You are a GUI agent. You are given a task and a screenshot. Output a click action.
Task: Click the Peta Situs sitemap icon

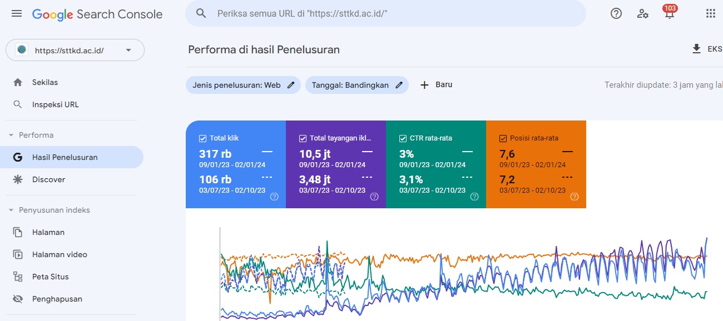pyautogui.click(x=18, y=277)
